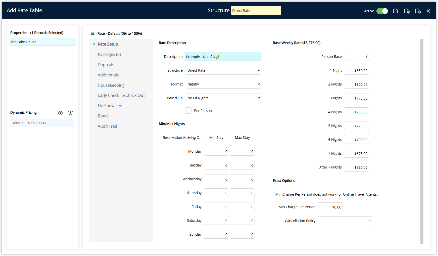Edit the 2 Nights rate field

pyautogui.click(x=357, y=84)
